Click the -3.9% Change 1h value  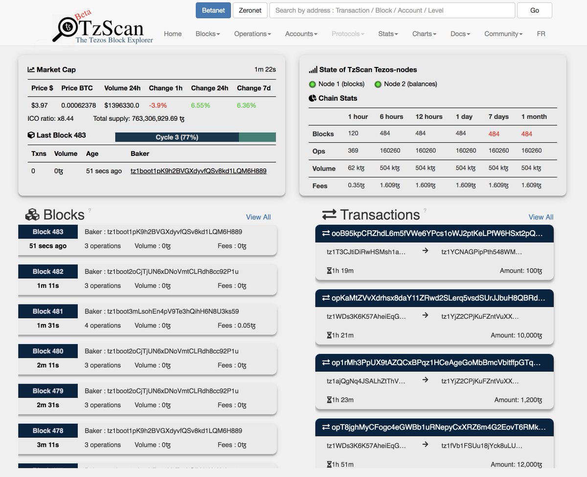(158, 105)
